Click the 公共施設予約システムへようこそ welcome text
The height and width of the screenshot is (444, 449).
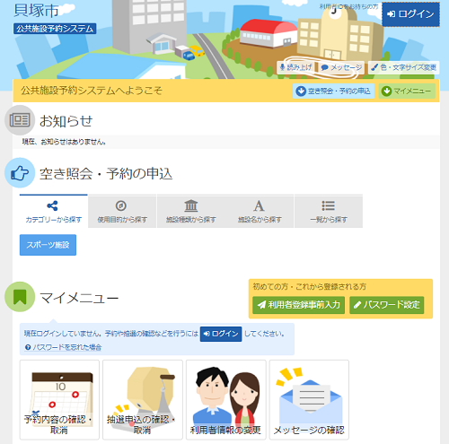pyautogui.click(x=92, y=91)
